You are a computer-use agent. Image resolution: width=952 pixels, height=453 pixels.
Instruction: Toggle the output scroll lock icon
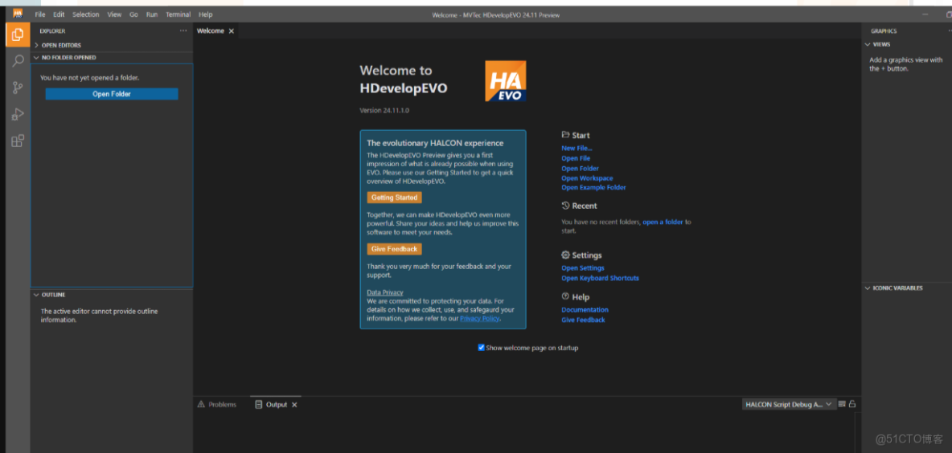click(852, 404)
